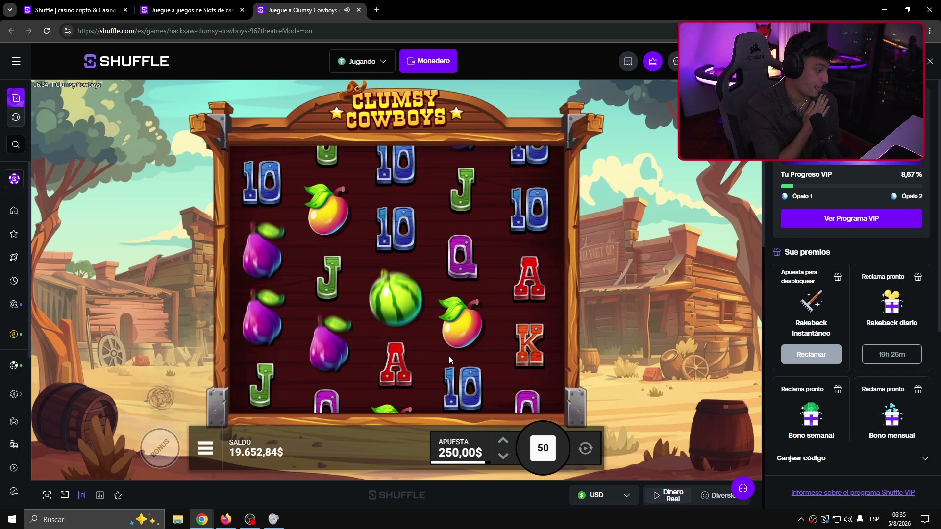Image resolution: width=941 pixels, height=529 pixels.
Task: Pop out the game window
Action: (x=65, y=495)
